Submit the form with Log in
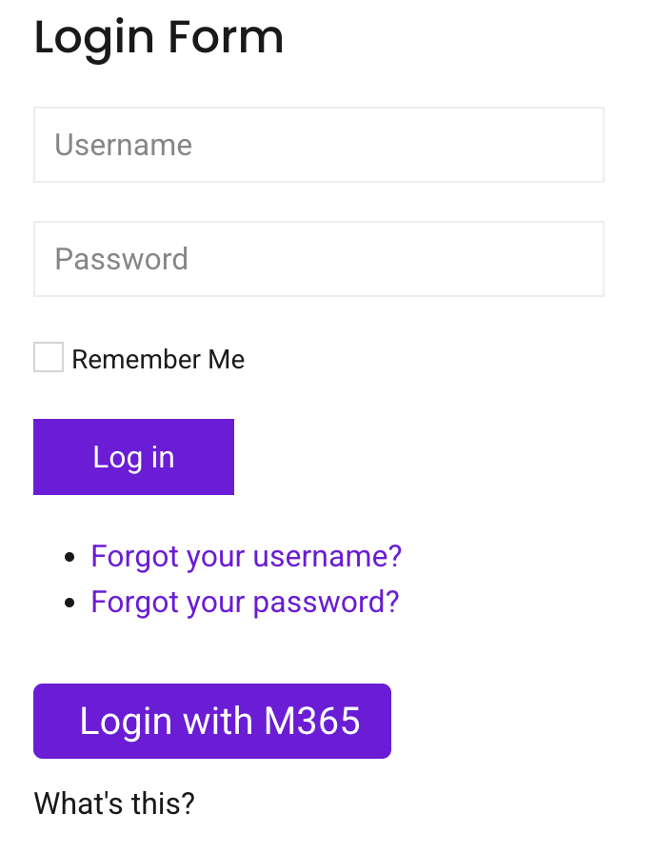The image size is (655, 853). pyautogui.click(x=133, y=457)
